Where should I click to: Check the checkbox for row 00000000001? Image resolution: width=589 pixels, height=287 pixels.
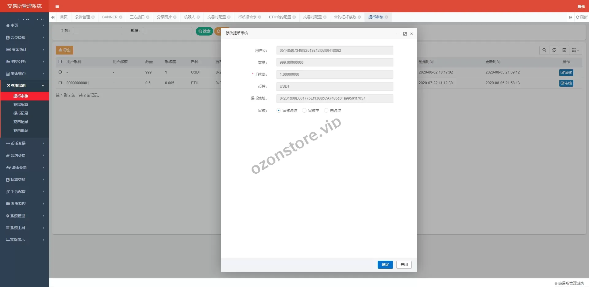(x=60, y=83)
